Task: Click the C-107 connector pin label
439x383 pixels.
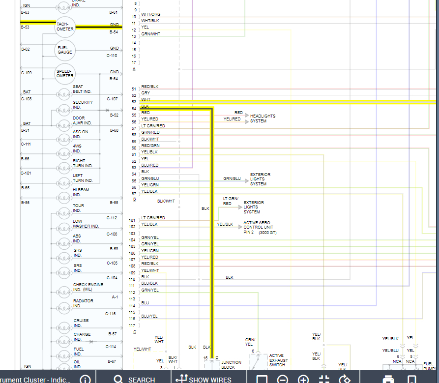Action: click(112, 99)
